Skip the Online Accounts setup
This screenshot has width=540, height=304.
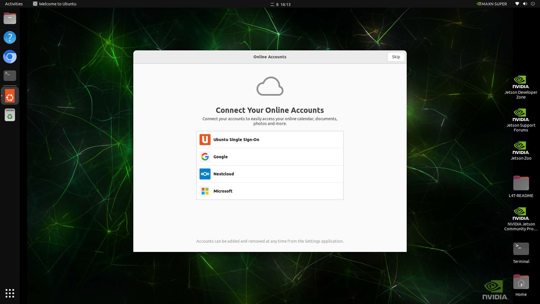[396, 57]
